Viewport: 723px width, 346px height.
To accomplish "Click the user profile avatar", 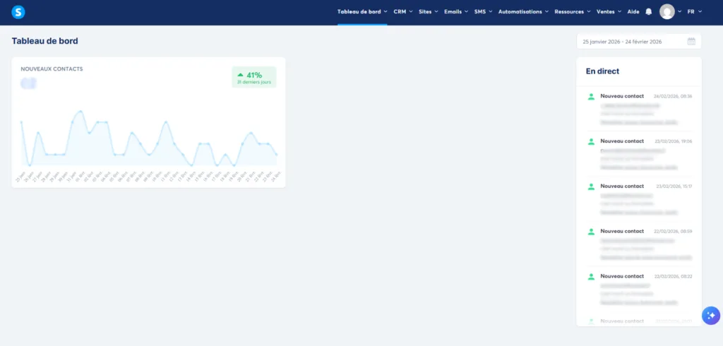I will 667,11.
